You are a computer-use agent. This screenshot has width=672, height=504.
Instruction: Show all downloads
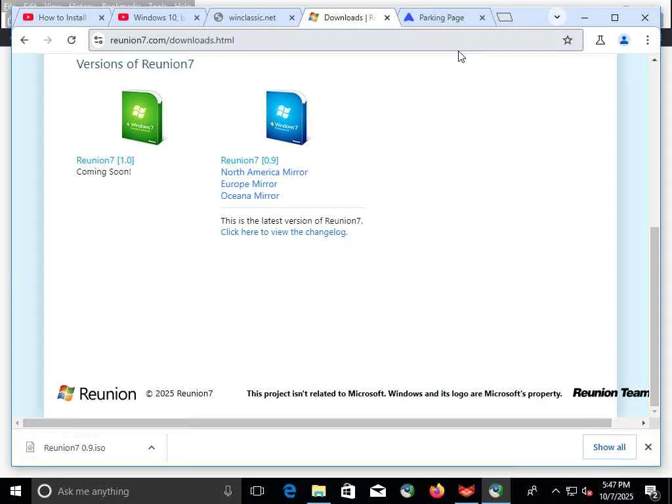click(x=609, y=447)
